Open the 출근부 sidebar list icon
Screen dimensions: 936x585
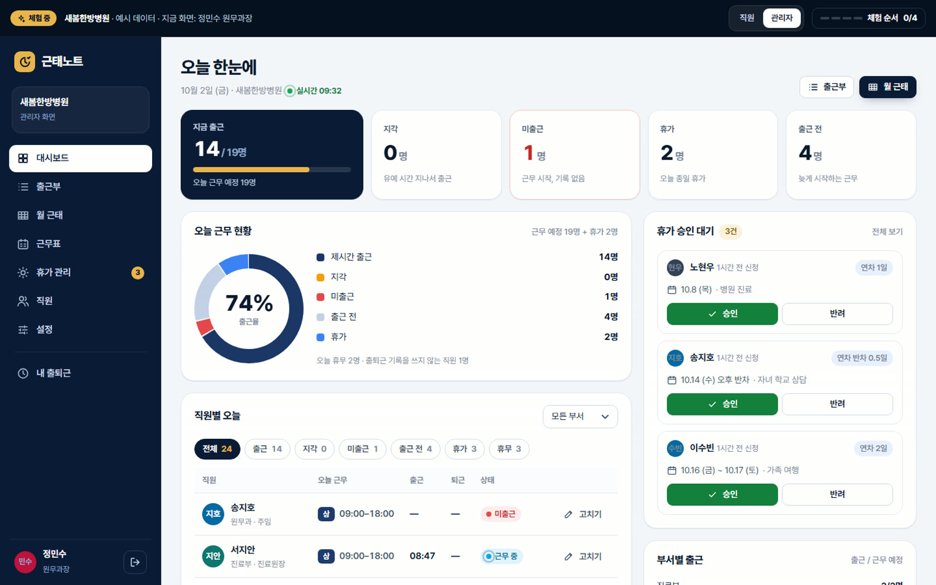pos(23,187)
